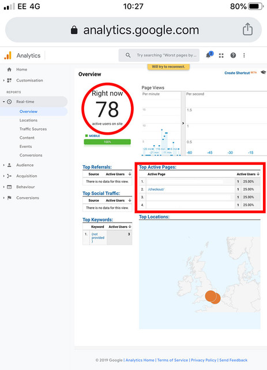
Task: Sort Top Social Traffic Active Users arrow
Action: tap(130, 200)
